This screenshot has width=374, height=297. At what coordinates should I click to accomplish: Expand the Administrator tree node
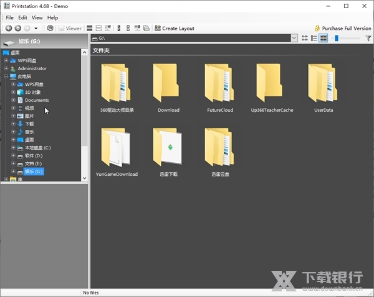[x=6, y=68]
